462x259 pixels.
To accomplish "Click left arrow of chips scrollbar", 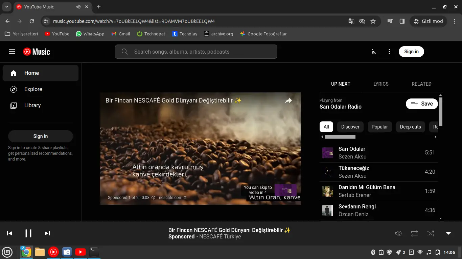I will pyautogui.click(x=322, y=137).
